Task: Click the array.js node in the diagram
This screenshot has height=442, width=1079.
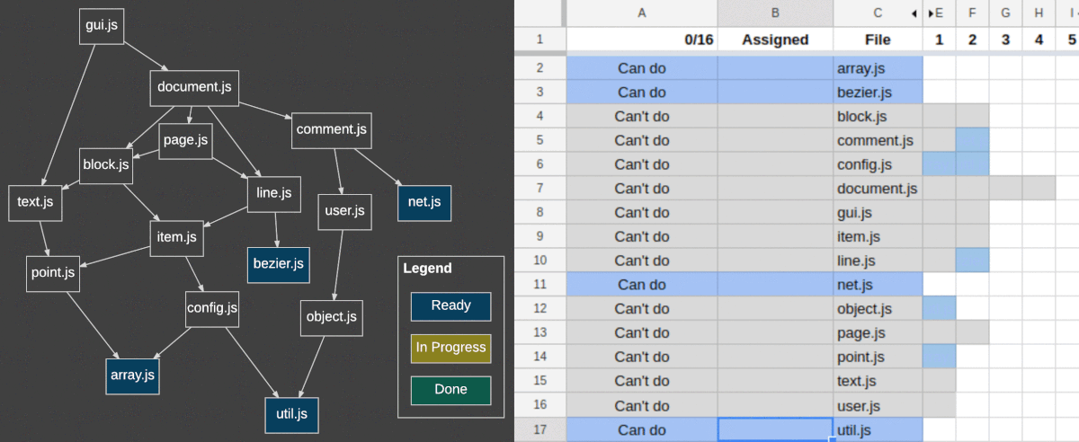Action: (132, 375)
